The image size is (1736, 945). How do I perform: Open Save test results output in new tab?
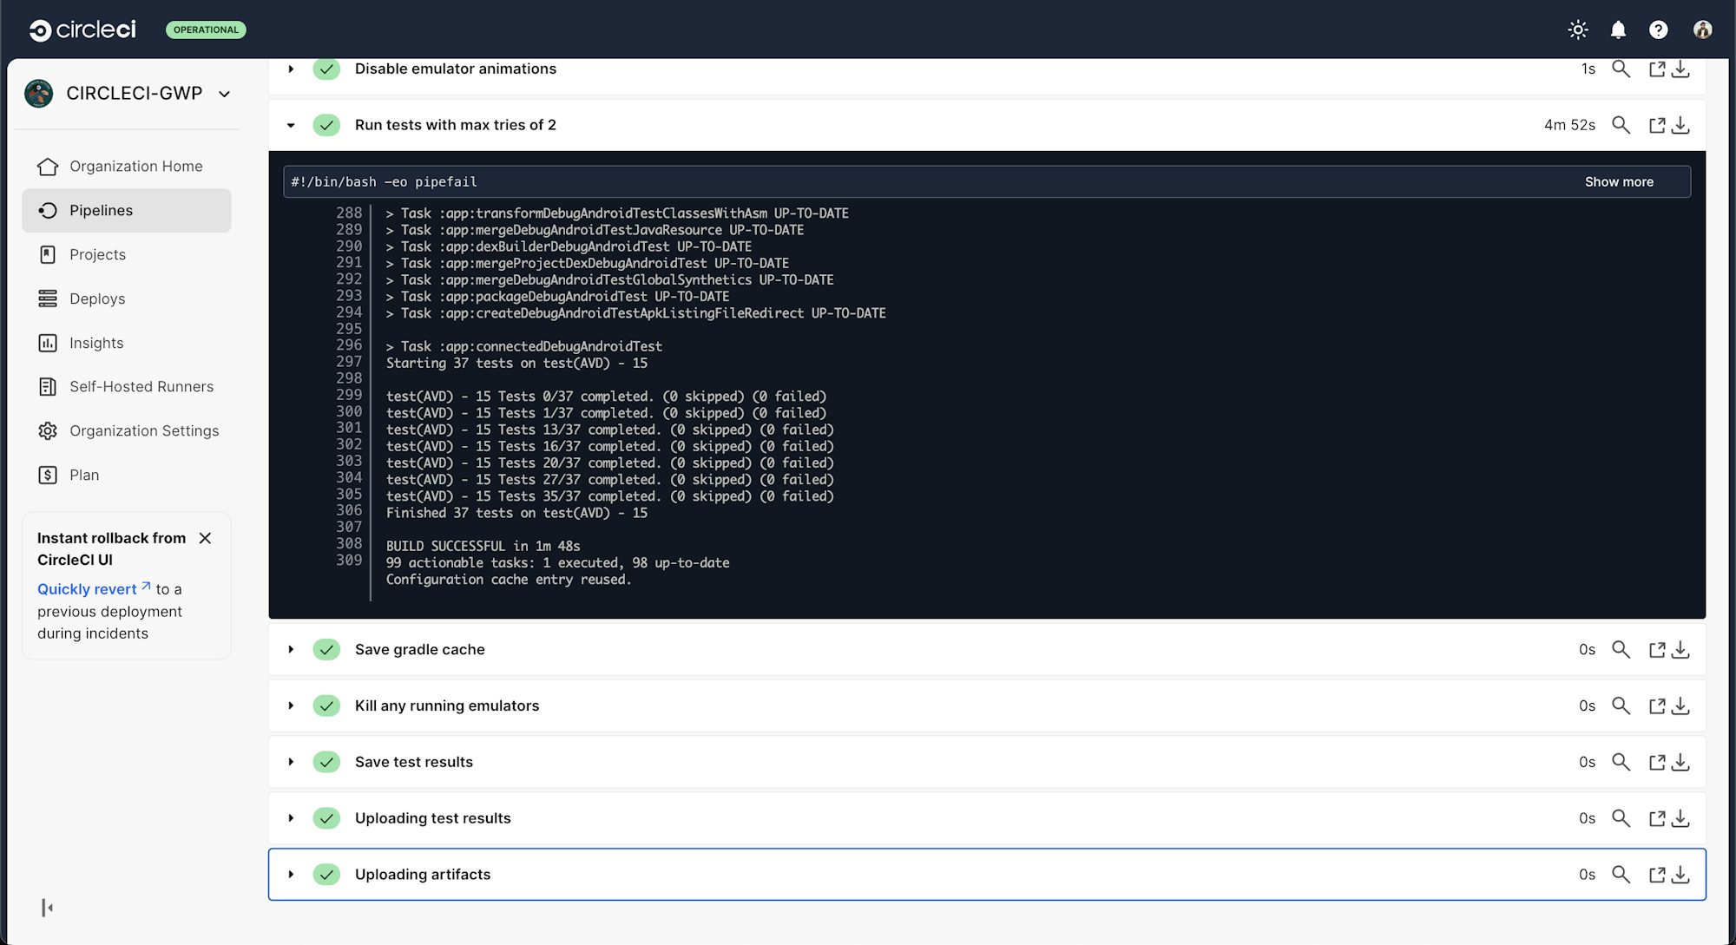pyautogui.click(x=1658, y=762)
